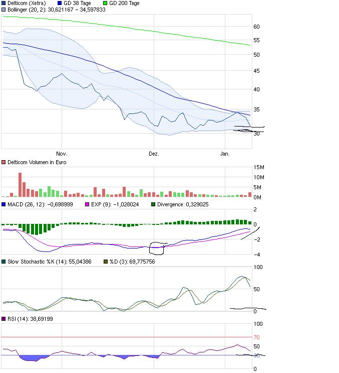
Task: Click the purple RSI (14) legend square
Action: (4, 318)
